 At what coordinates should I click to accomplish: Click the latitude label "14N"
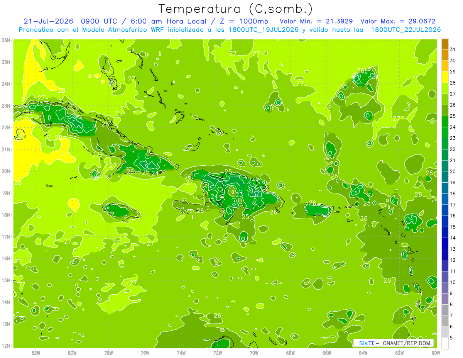click(x=6, y=302)
